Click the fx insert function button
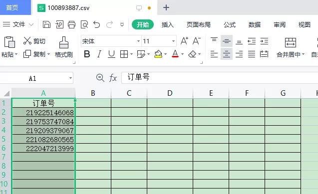This screenshot has width=318, height=194. pyautogui.click(x=113, y=78)
